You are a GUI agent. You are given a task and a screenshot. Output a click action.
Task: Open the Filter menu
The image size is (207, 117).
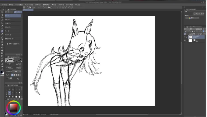click(61, 5)
